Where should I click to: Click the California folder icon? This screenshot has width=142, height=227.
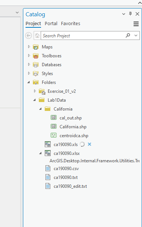coord(47,109)
